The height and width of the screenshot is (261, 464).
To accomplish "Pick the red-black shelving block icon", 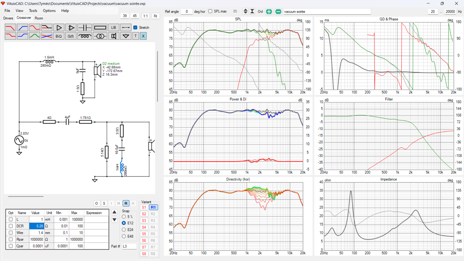I will tap(47, 28).
